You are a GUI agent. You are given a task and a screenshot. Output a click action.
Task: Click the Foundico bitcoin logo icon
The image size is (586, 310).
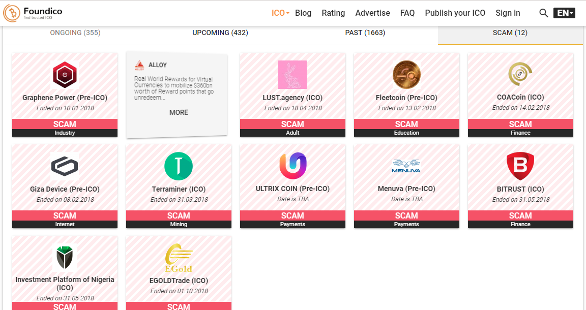(12, 13)
